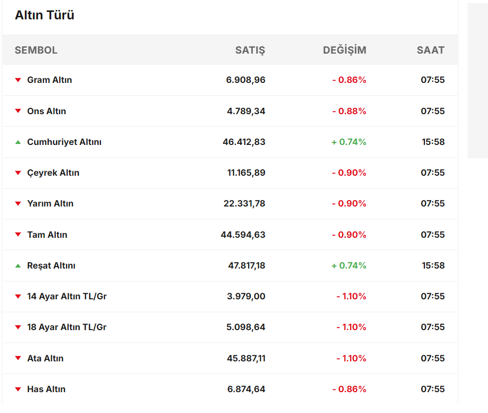Click the DEĞİŞİM column header
The height and width of the screenshot is (413, 488).
(344, 50)
